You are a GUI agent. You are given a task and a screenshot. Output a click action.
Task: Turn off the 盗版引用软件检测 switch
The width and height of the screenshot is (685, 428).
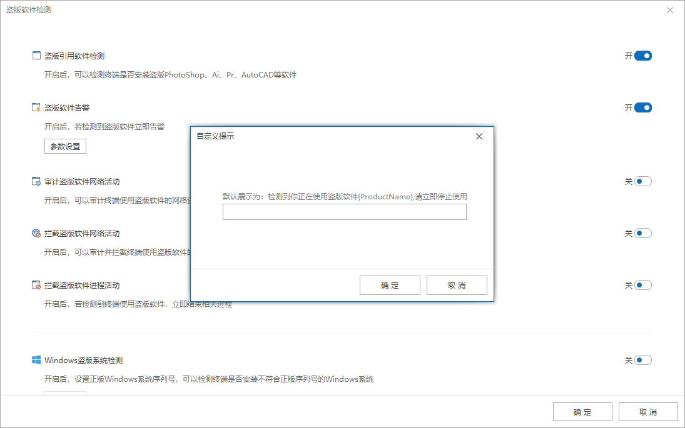(642, 56)
